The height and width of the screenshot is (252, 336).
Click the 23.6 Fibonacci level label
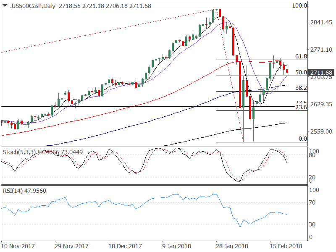pos(301,107)
